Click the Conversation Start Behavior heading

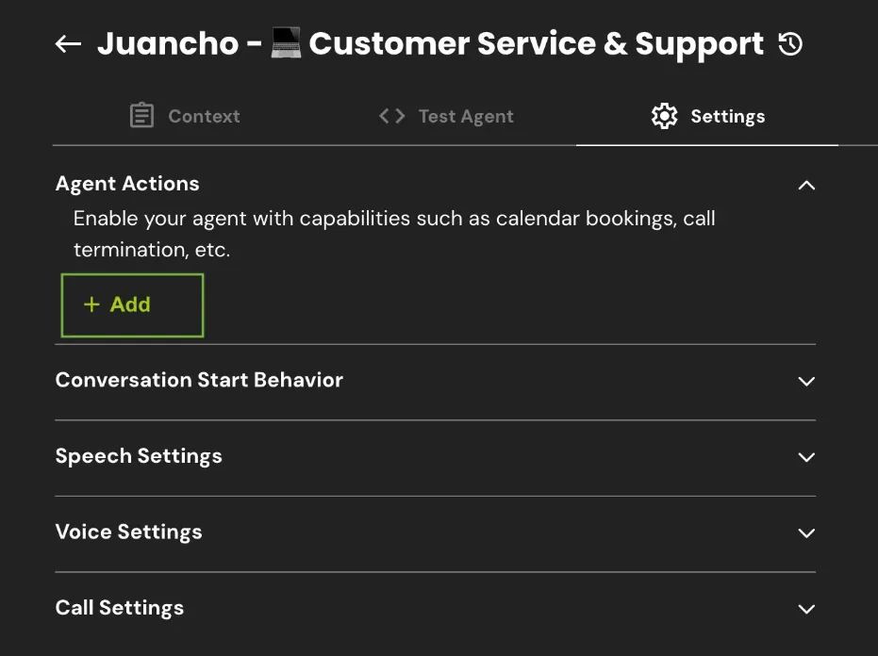point(199,380)
